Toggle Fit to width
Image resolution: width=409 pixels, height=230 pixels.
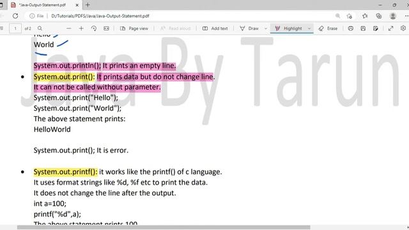pos(106,28)
